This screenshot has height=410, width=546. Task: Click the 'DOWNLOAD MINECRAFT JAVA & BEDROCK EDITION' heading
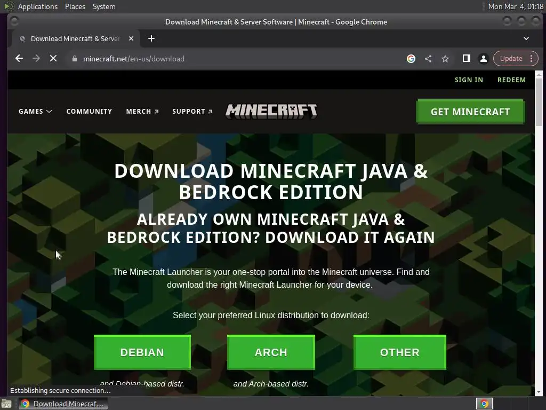click(271, 182)
